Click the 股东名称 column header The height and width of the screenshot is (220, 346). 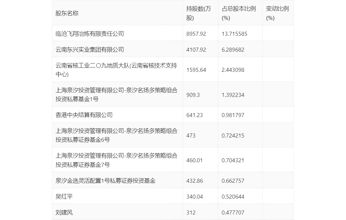pyautogui.click(x=67, y=13)
